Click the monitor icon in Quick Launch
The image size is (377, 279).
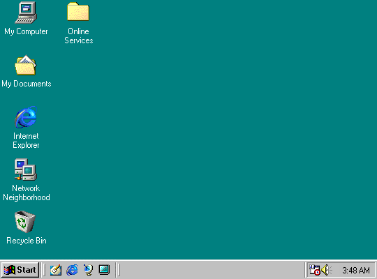point(104,270)
